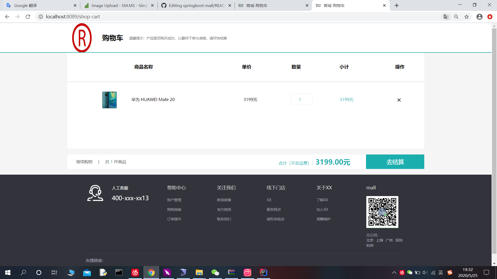Open the volume speaker tray icon
This screenshot has width=497, height=279.
click(425, 273)
